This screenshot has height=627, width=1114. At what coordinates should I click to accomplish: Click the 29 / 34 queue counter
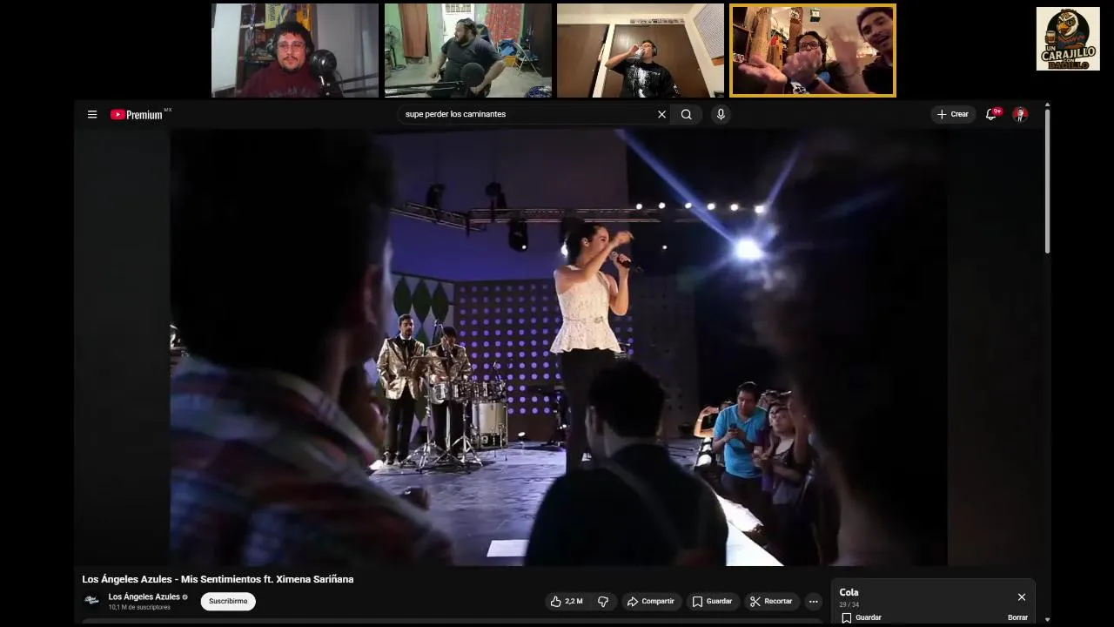(x=849, y=604)
